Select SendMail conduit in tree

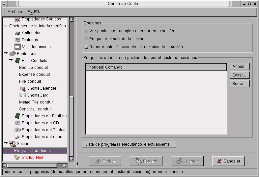click(35, 109)
